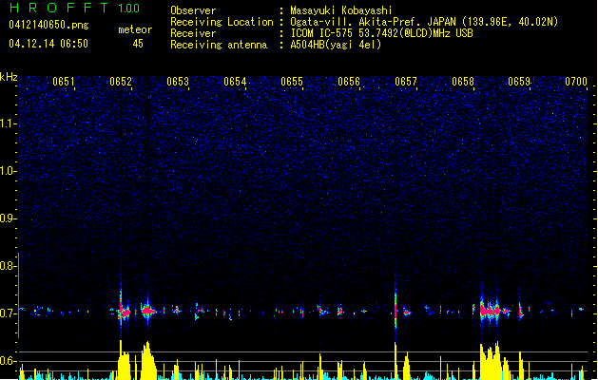Screen dimensions: 598x380
Task: Click the 1.1 kHz axis label
Action: point(8,123)
